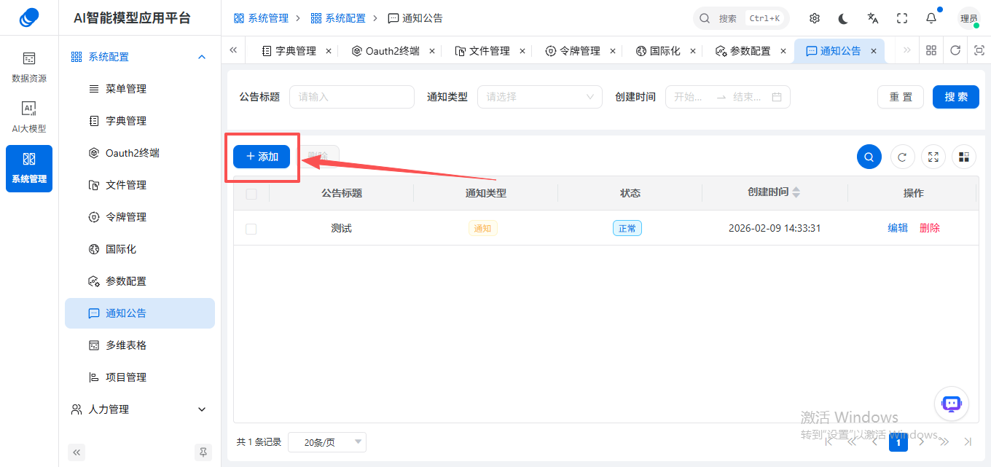Screen dimensions: 991x467
Task: Select 通知公告 in sidebar
Action: (140, 313)
